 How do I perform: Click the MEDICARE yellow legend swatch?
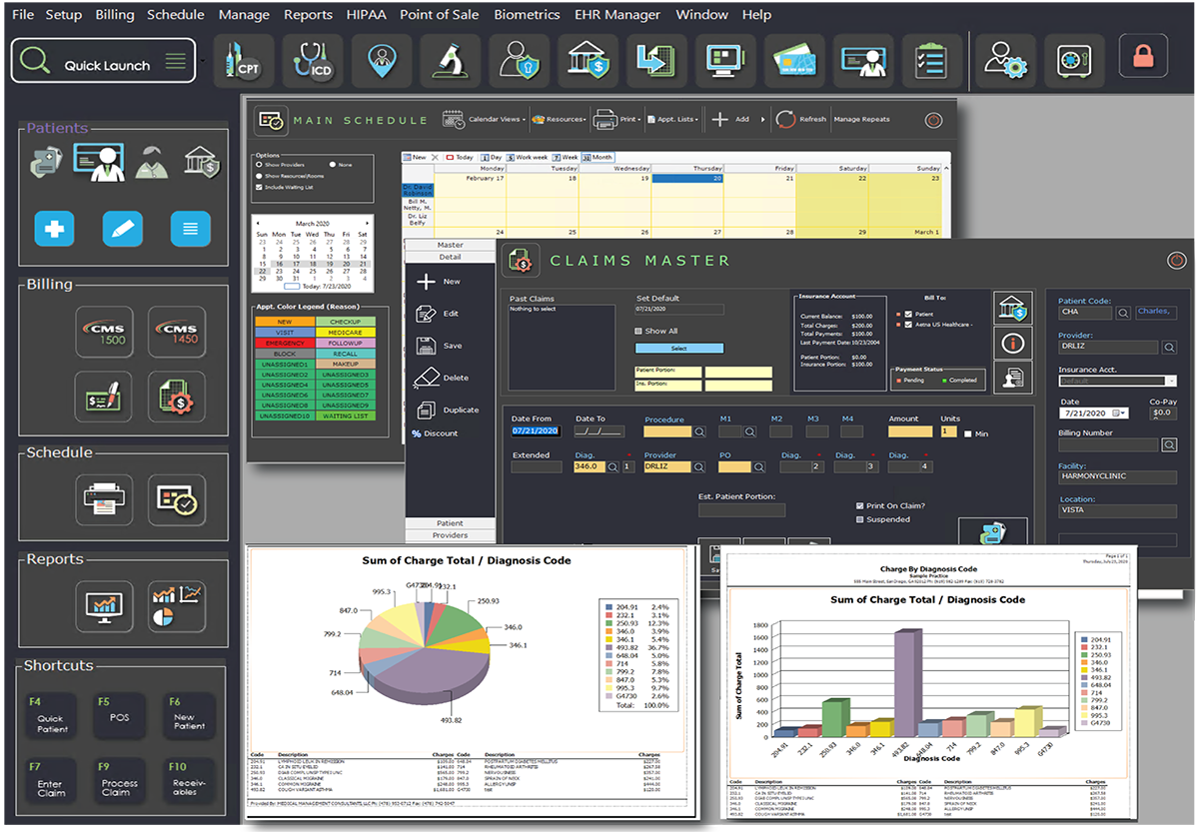[345, 333]
